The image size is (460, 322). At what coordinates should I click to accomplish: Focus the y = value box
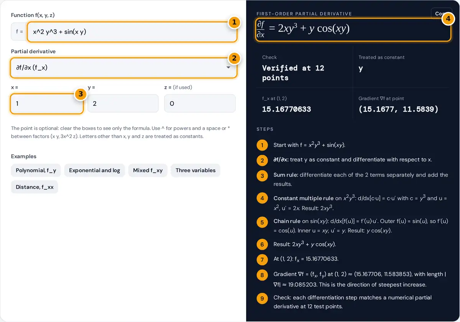point(123,103)
